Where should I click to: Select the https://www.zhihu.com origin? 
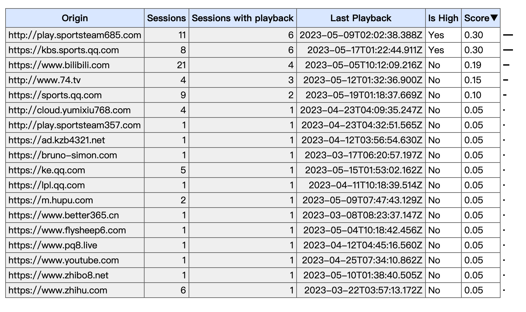click(x=58, y=290)
